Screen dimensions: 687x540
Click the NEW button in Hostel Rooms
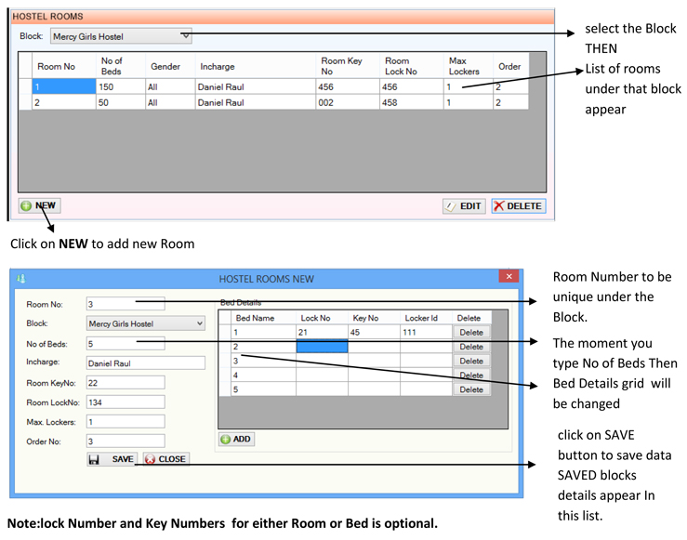pyautogui.click(x=39, y=205)
